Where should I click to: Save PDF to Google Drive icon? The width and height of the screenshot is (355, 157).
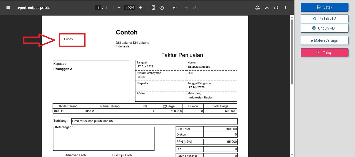pos(258,8)
